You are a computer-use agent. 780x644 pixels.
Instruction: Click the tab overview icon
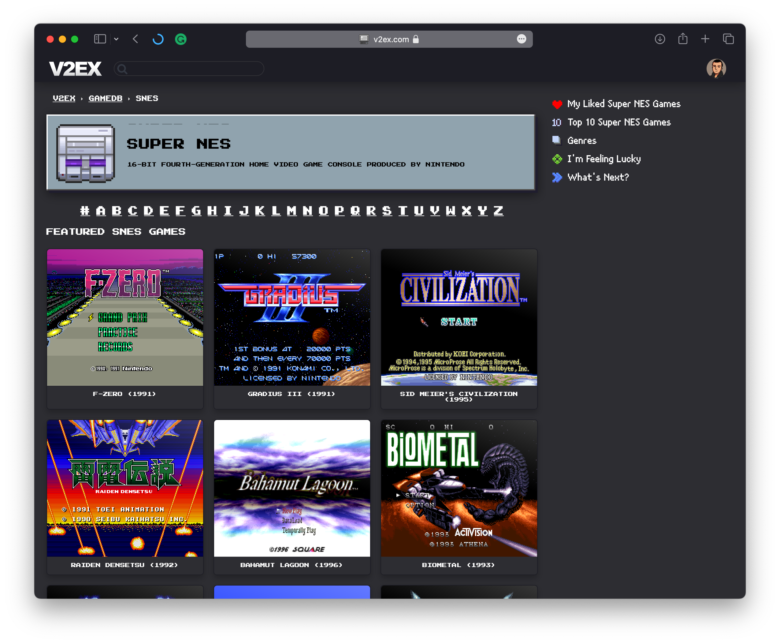(x=728, y=39)
